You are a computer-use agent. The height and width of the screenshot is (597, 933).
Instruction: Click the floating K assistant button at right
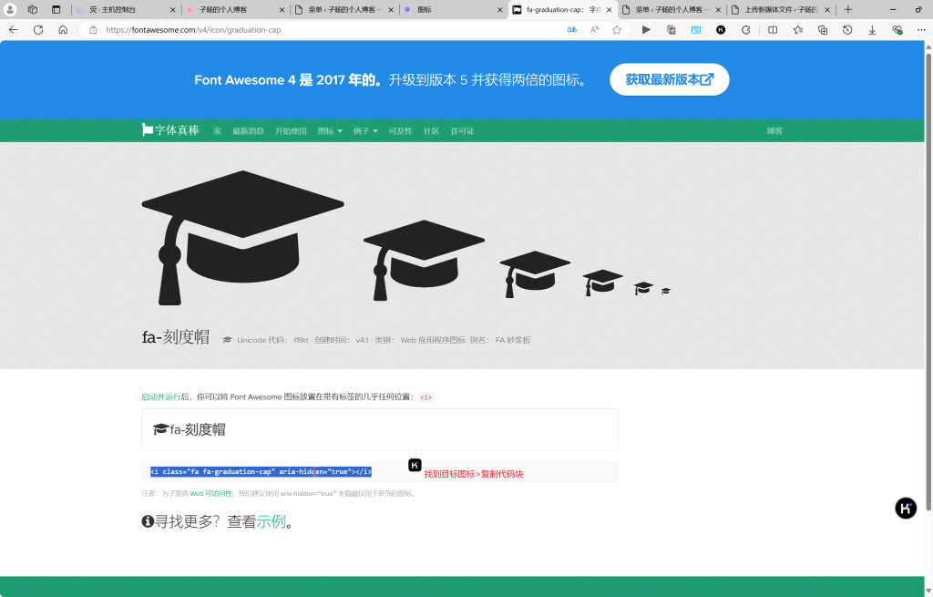(906, 509)
